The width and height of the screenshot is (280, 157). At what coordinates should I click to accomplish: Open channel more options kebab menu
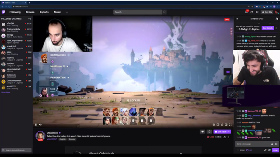229,137
